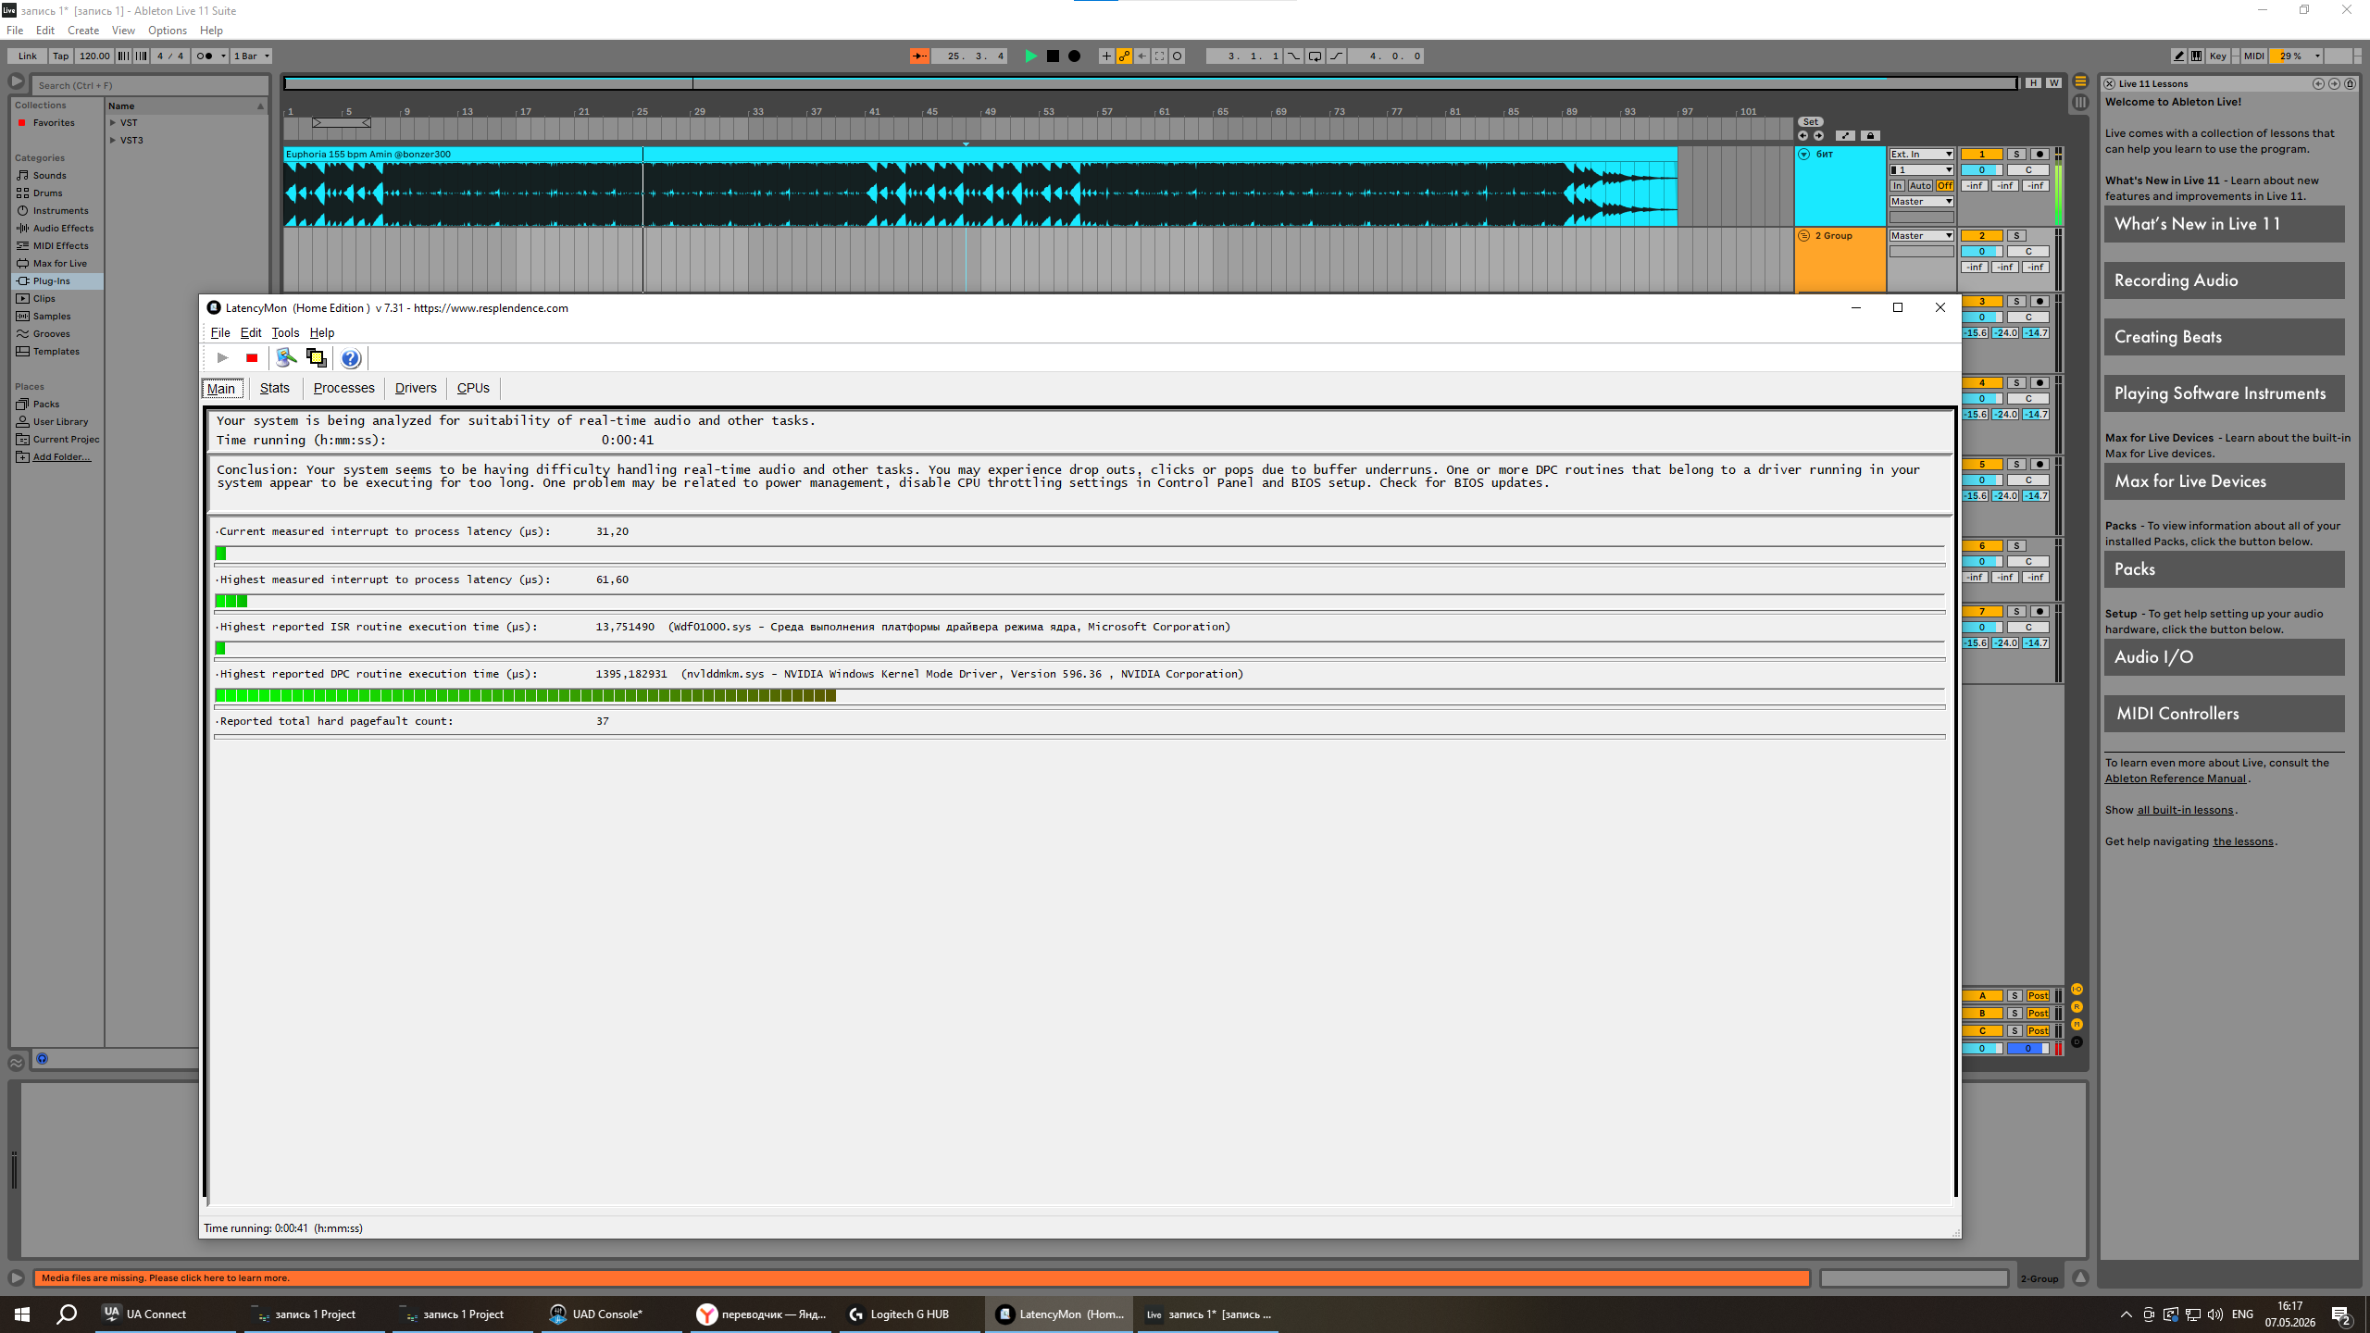Click the Lock Envelopes padlock icon
This screenshot has height=1333, width=2370.
coord(1870,136)
